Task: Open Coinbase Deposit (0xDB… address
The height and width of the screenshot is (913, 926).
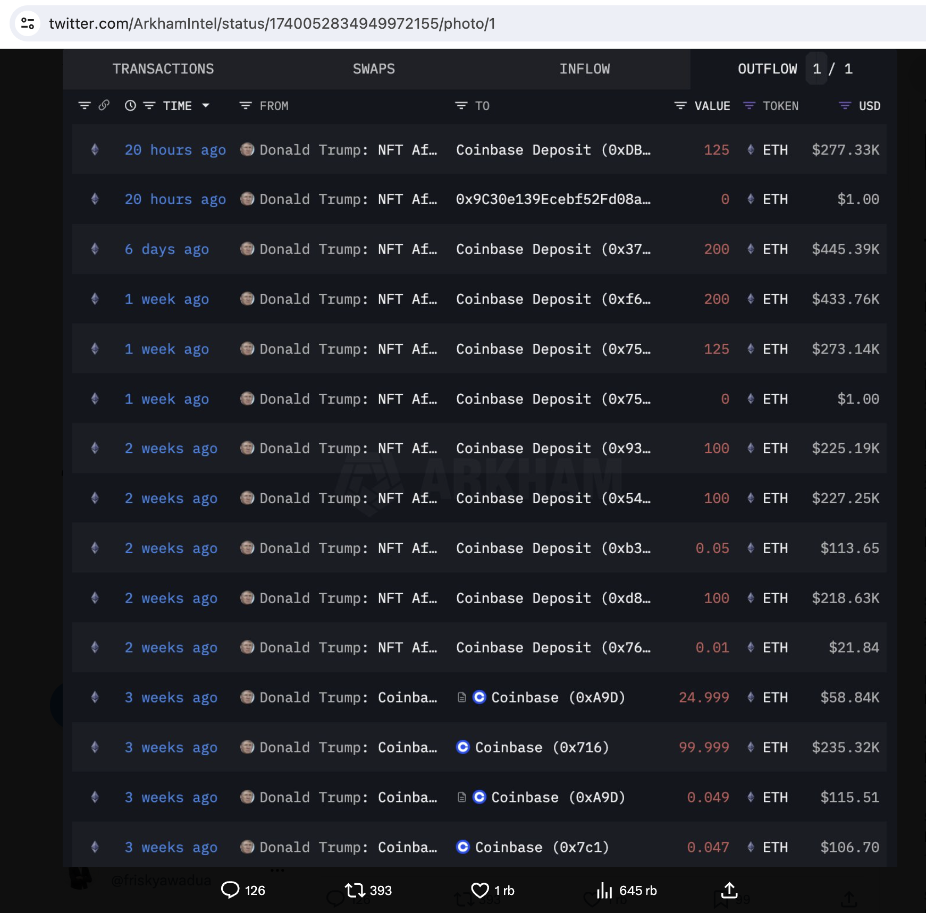Action: tap(553, 150)
